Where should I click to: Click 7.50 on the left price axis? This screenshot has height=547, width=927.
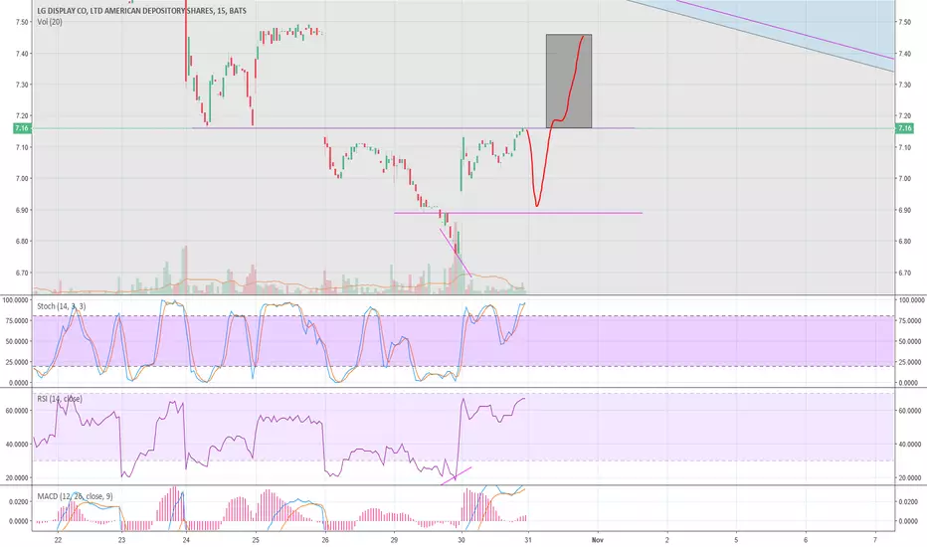pos(23,23)
